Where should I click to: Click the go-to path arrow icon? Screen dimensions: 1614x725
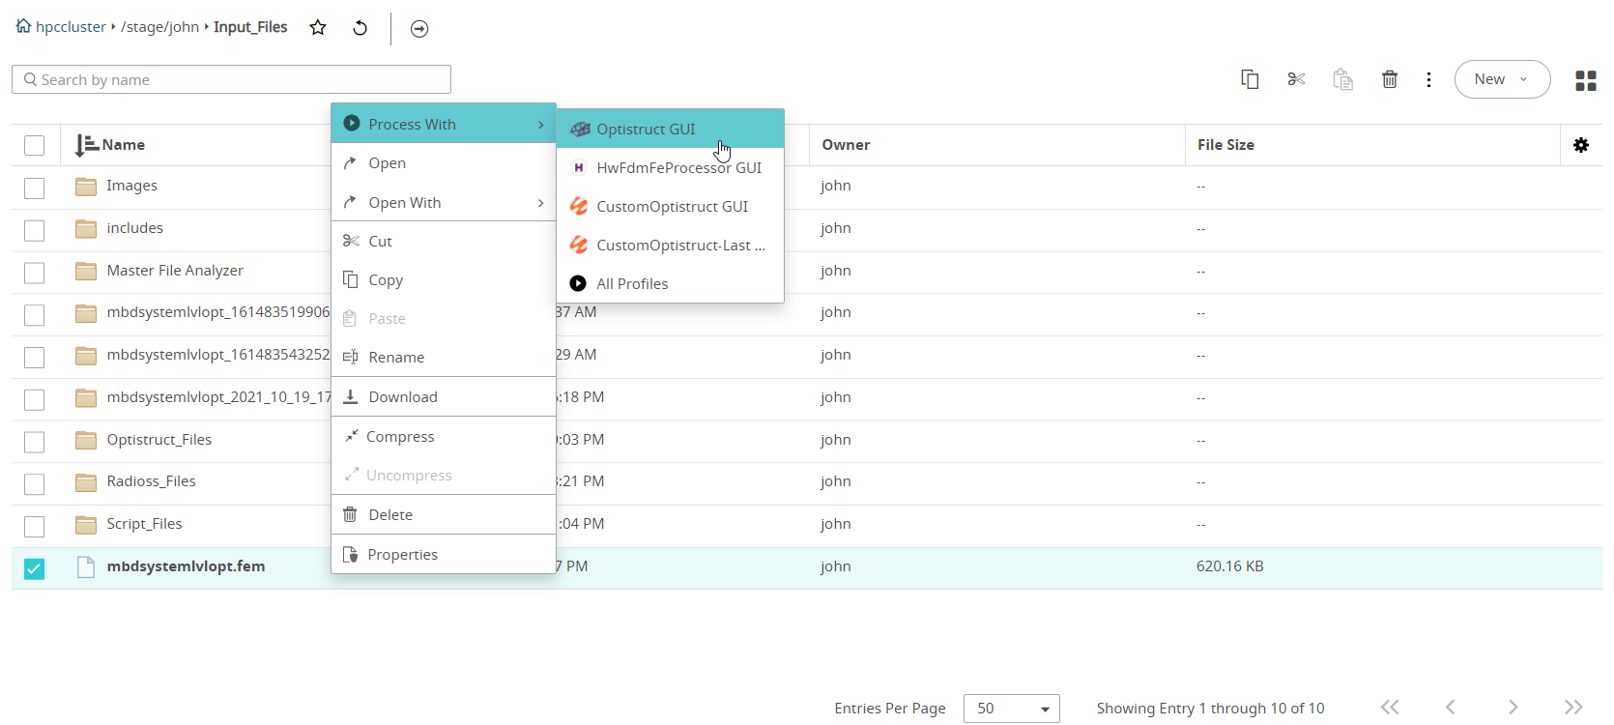(x=419, y=29)
